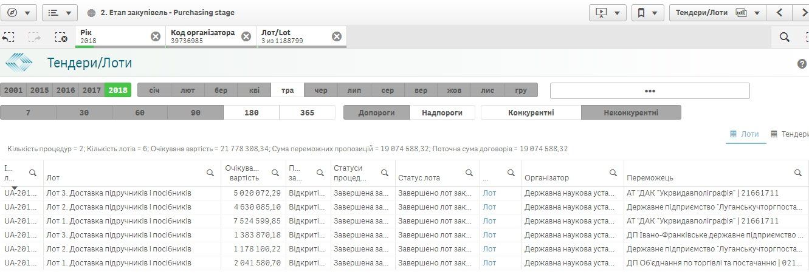Screen dimensions: 809x280
Task: Step forward in selections
Action: click(x=35, y=37)
